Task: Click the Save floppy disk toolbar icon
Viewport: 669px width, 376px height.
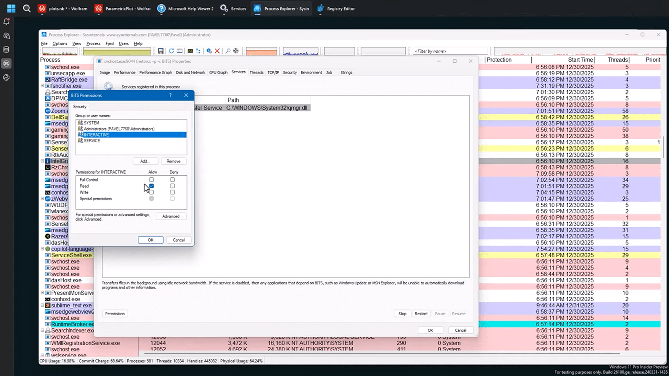Action: click(x=160, y=51)
